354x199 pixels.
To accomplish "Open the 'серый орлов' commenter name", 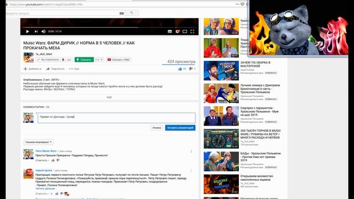I will (44, 170).
